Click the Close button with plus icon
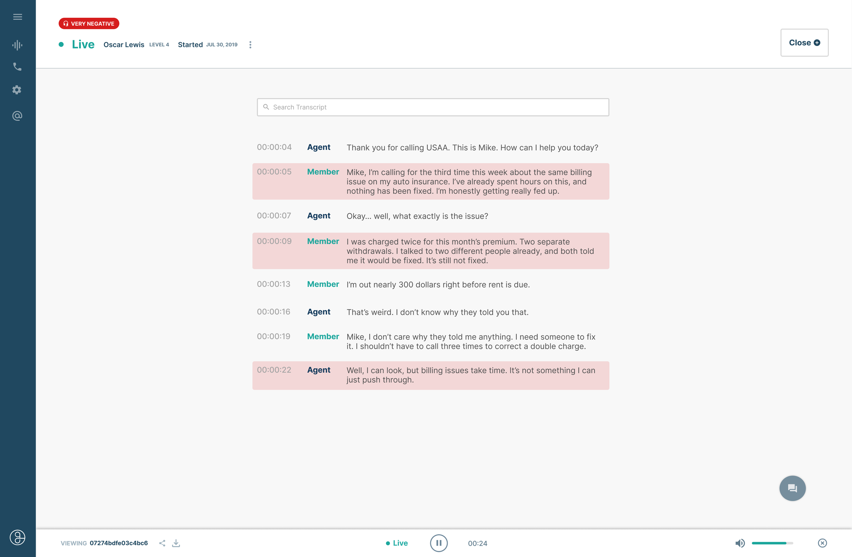The image size is (852, 557). [804, 43]
